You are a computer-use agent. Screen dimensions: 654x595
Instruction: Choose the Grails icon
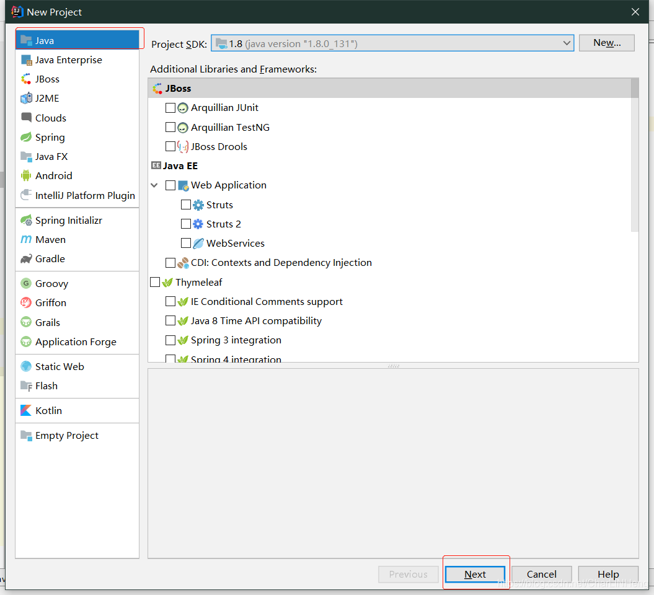[26, 322]
